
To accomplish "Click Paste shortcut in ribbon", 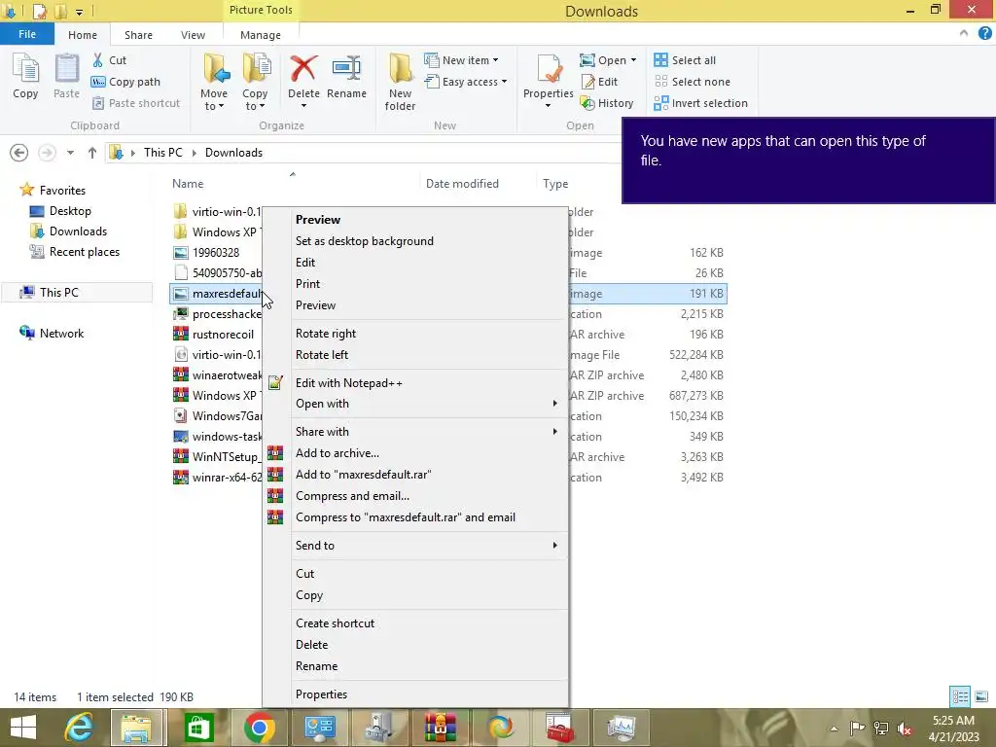I will tap(136, 103).
